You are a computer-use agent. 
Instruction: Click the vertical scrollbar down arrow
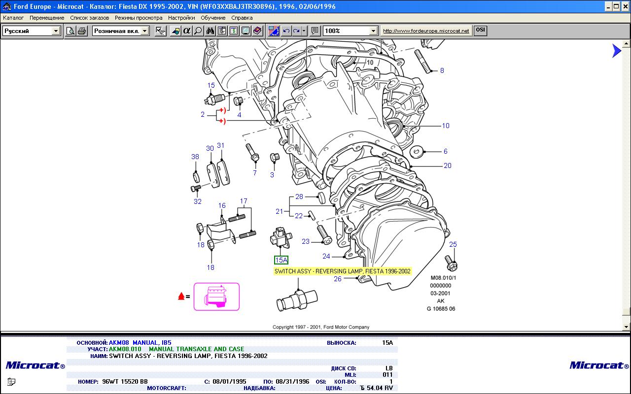click(627, 327)
